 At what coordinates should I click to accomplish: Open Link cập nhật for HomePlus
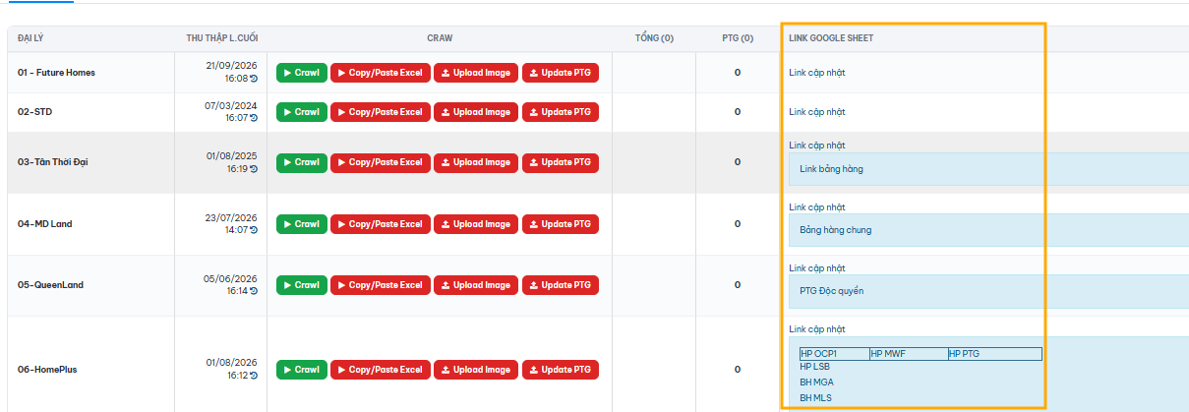(816, 329)
